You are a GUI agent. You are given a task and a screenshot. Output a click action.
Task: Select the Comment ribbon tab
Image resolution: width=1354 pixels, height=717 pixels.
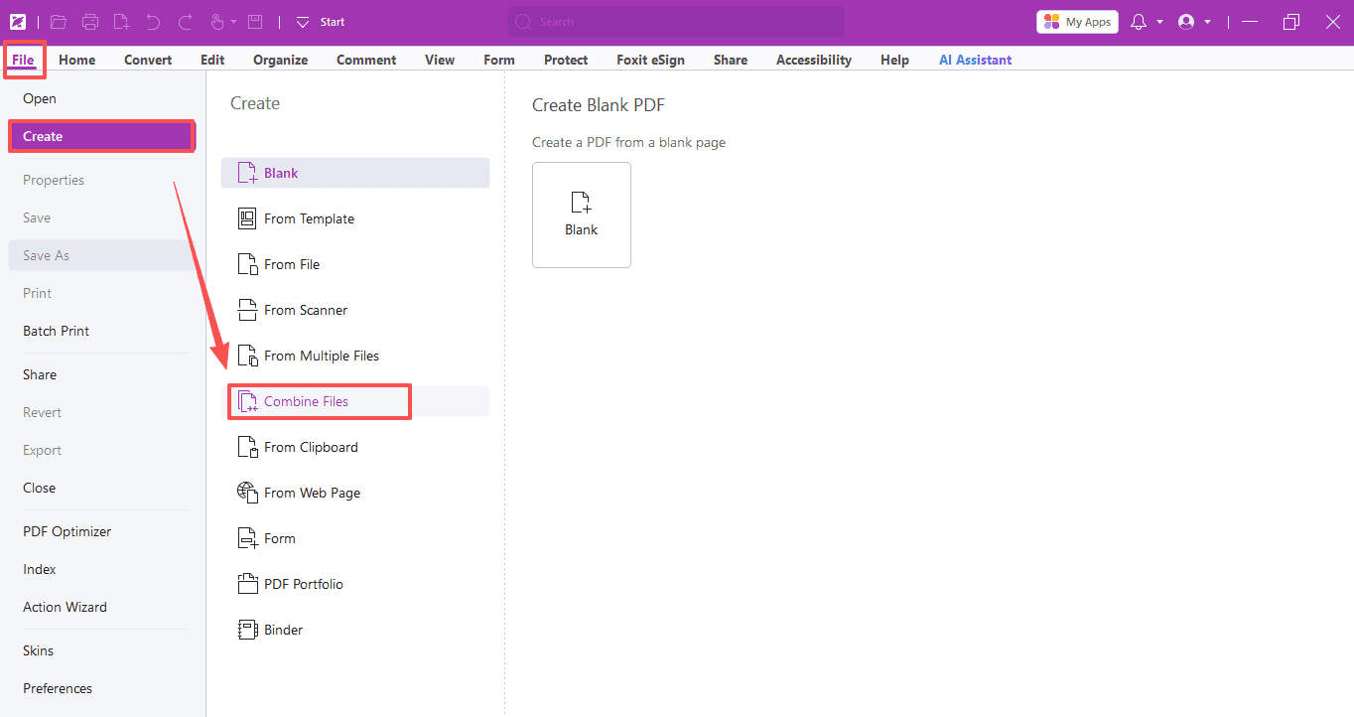pos(366,60)
